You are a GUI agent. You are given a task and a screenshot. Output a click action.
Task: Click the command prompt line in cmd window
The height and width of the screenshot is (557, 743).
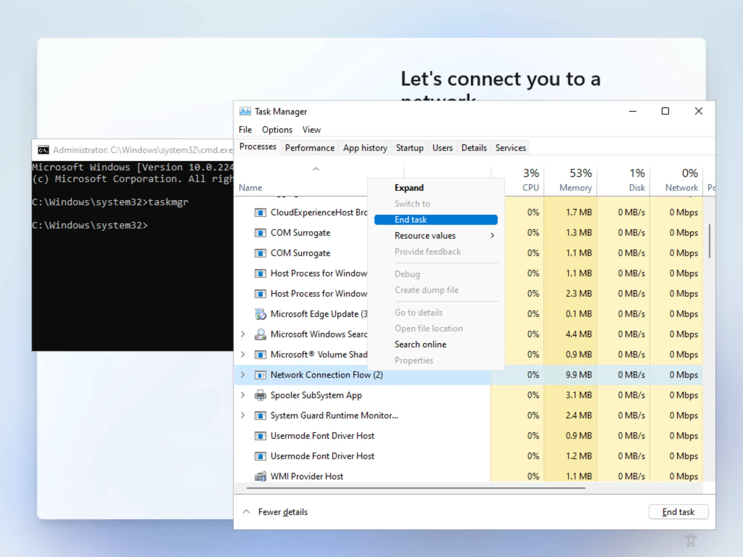(x=90, y=225)
